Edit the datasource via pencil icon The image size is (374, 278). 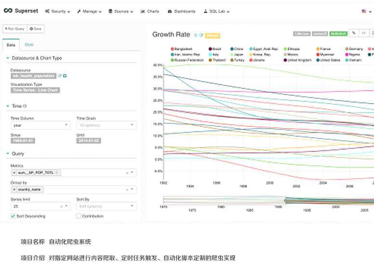[60, 76]
